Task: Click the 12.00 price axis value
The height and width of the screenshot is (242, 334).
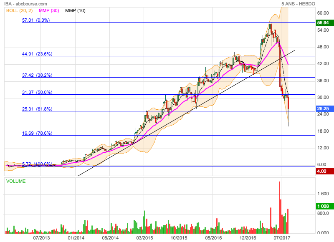Action: (323, 148)
